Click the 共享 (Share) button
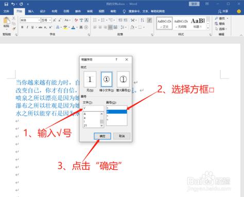 tap(223, 11)
